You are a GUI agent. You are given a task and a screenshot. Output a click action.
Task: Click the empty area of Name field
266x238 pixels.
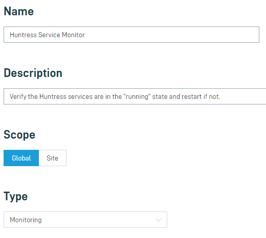click(170, 35)
